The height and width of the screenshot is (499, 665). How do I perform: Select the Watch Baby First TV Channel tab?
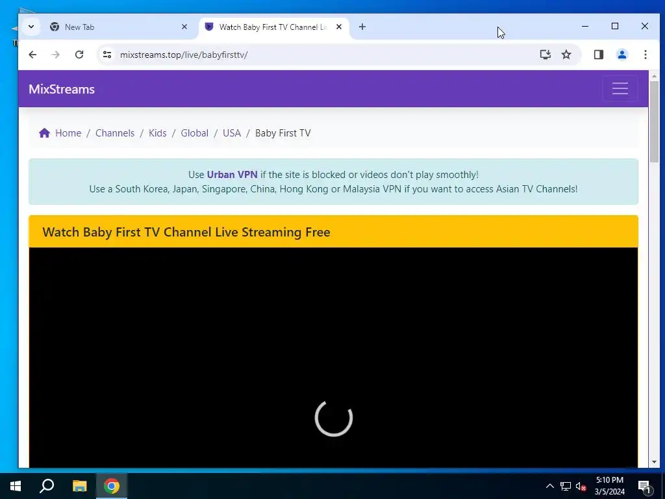[x=273, y=27]
